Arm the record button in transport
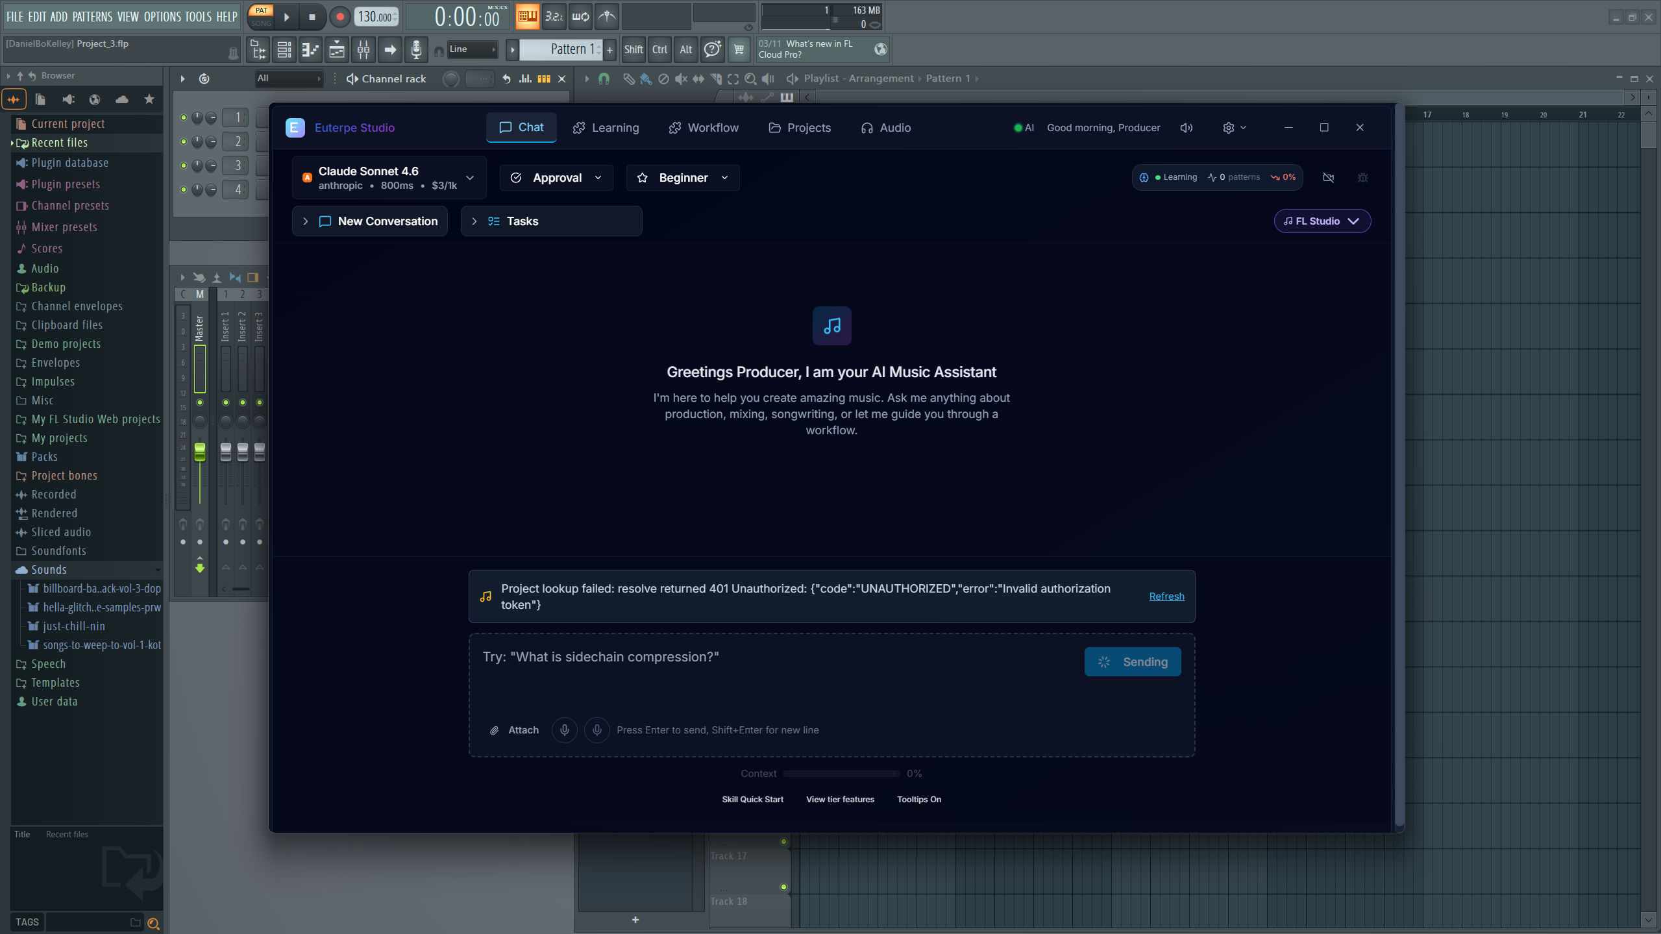This screenshot has height=934, width=1661. (339, 17)
